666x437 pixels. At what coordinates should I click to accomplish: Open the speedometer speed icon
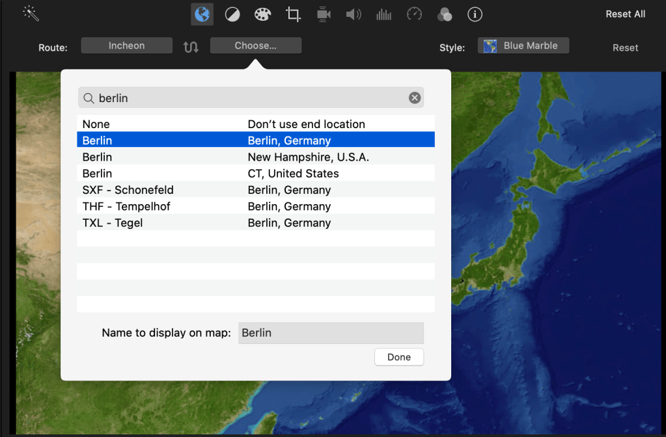pyautogui.click(x=414, y=14)
